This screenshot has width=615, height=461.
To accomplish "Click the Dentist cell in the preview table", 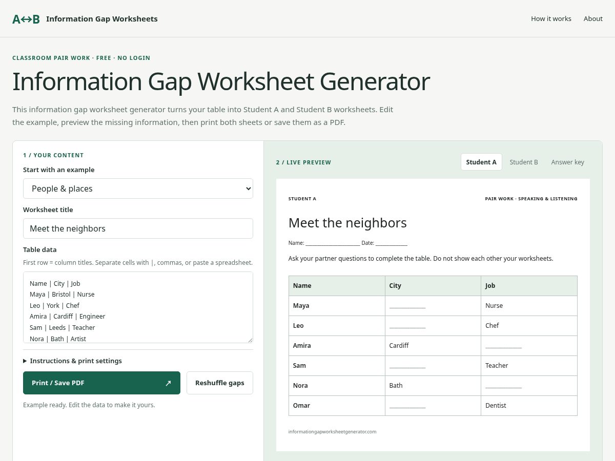I will (x=529, y=406).
